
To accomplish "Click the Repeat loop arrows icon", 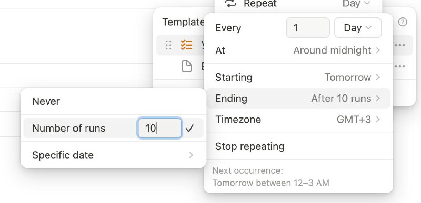I will (x=230, y=4).
